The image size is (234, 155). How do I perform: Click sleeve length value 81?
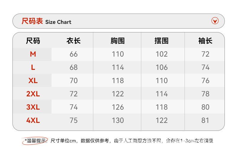[205, 121]
